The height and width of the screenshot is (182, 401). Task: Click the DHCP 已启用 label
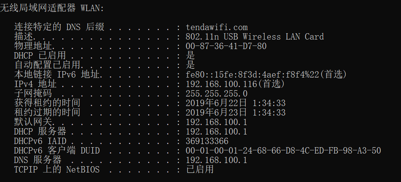point(40,56)
